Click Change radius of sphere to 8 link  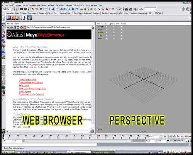pyautogui.click(x=31, y=94)
